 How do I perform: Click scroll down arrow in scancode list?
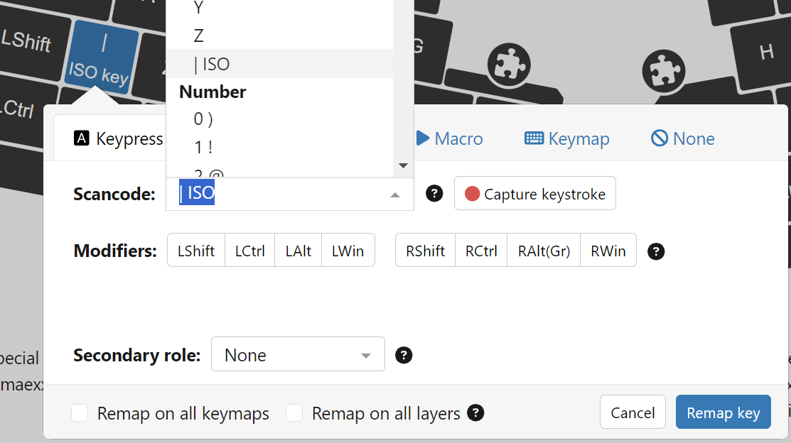403,166
